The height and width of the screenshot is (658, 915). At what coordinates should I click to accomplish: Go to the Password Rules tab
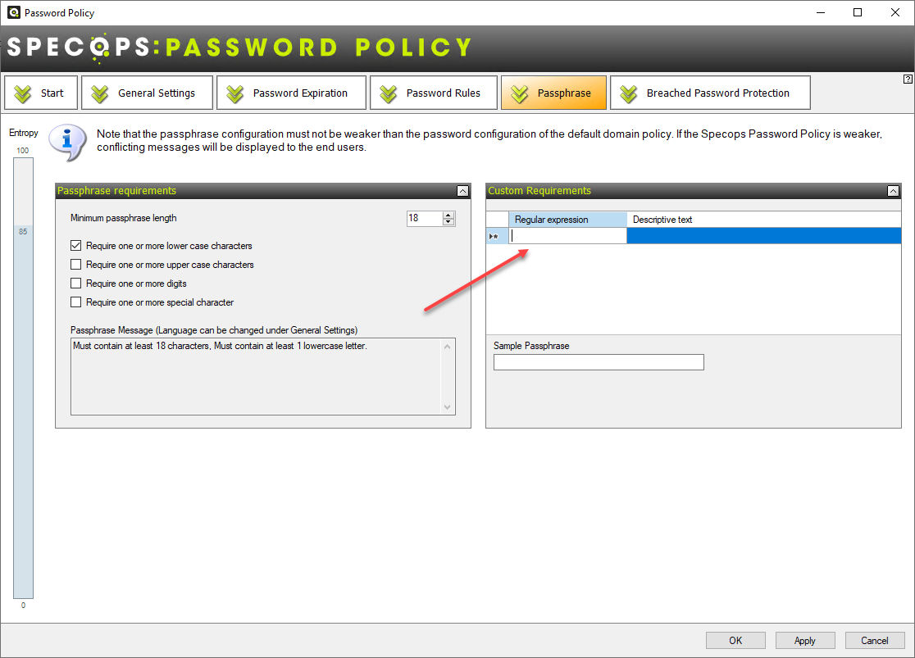click(x=434, y=93)
